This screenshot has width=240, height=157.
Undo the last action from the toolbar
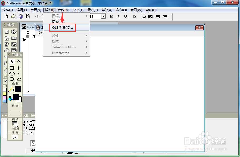click(36, 16)
